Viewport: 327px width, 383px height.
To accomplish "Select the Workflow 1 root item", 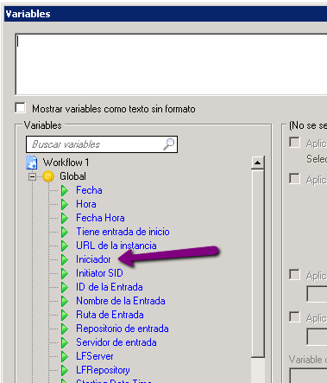I will pyautogui.click(x=66, y=163).
